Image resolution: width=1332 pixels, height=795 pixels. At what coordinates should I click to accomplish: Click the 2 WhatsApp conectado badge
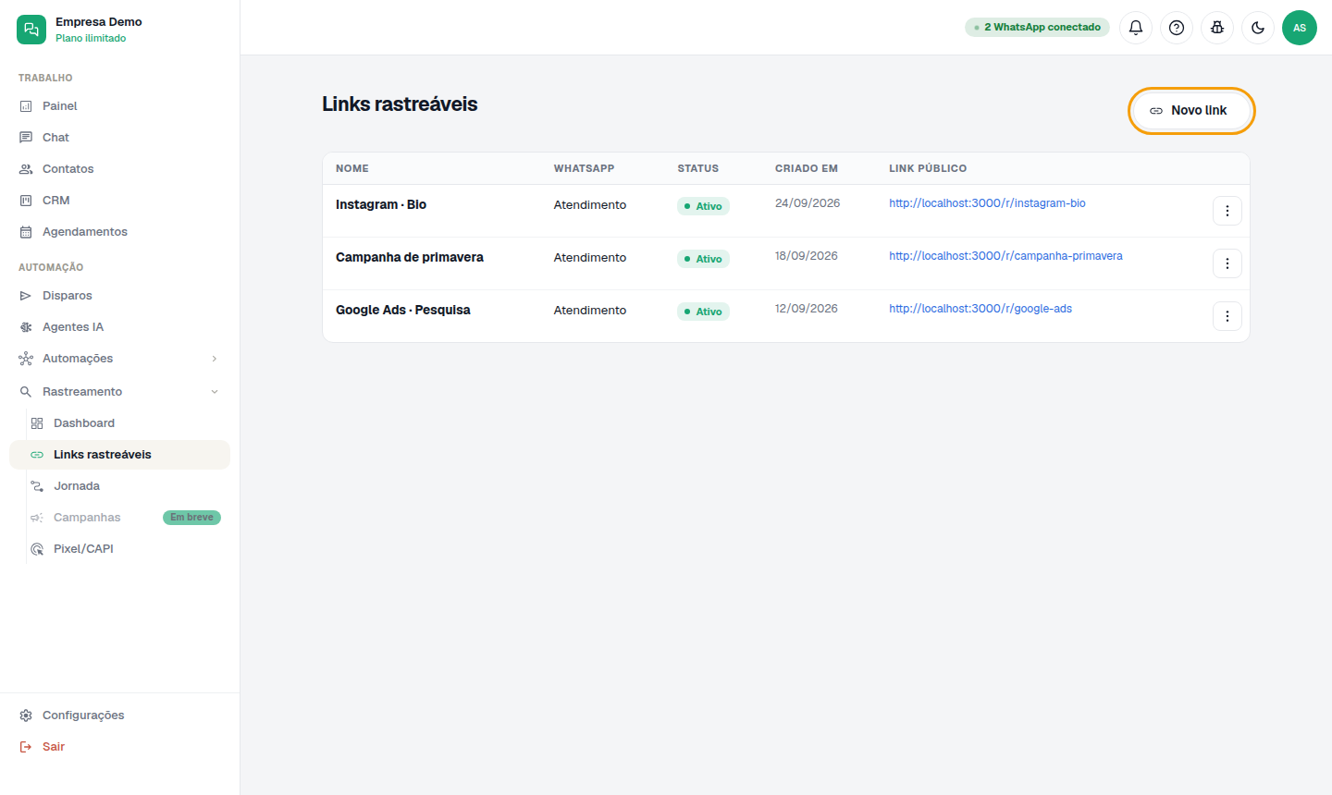click(1037, 28)
